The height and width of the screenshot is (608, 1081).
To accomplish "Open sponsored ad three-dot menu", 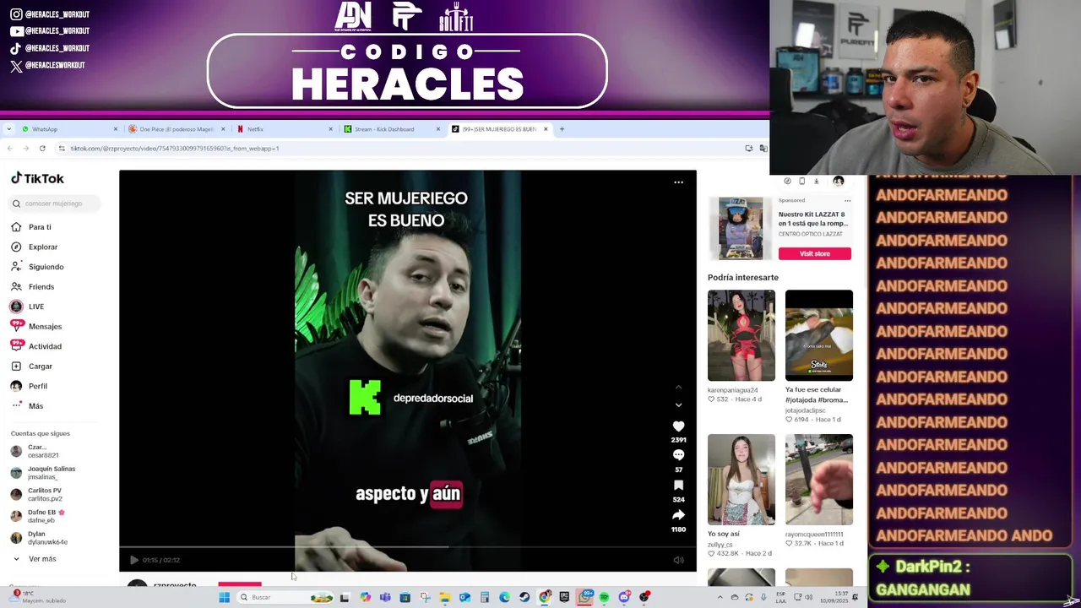I will [847, 201].
